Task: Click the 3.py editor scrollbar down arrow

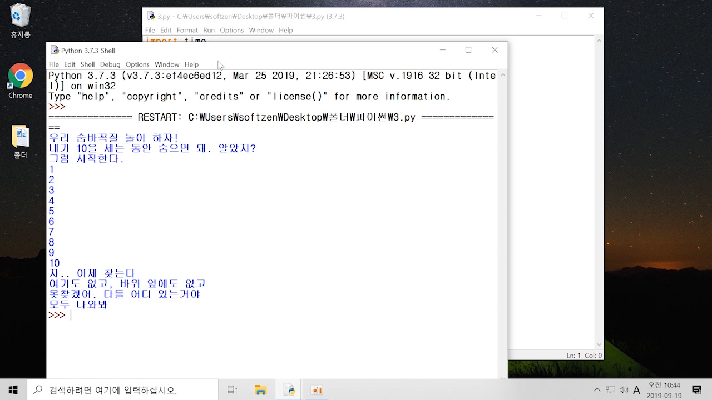Action: [x=599, y=344]
